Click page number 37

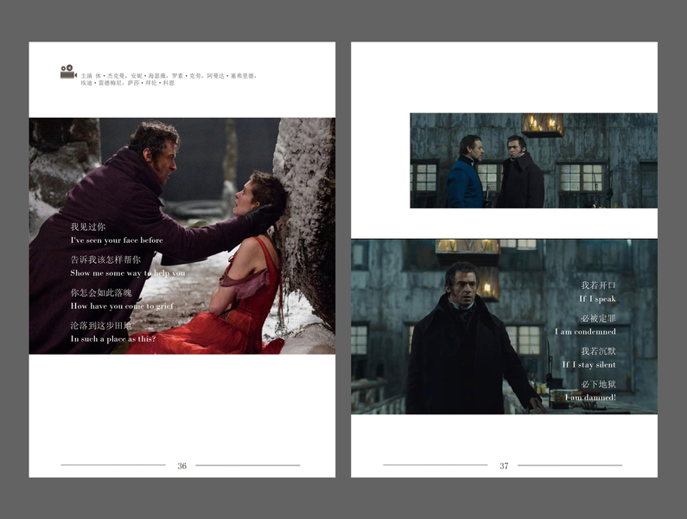click(504, 466)
